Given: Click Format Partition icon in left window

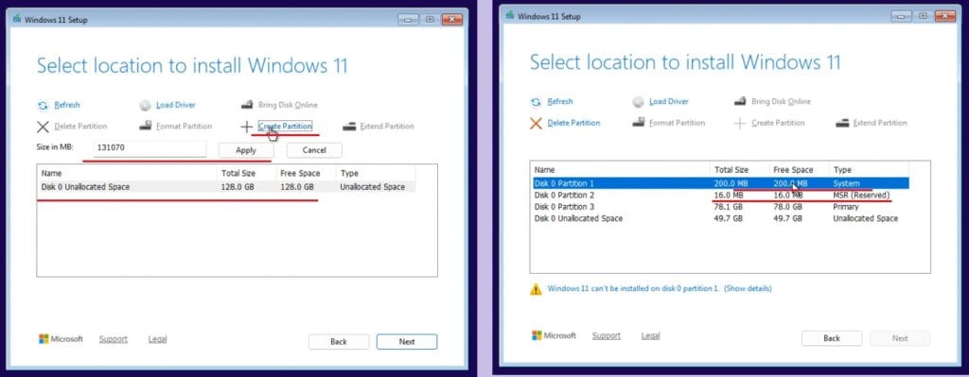Looking at the screenshot, I should tap(145, 126).
